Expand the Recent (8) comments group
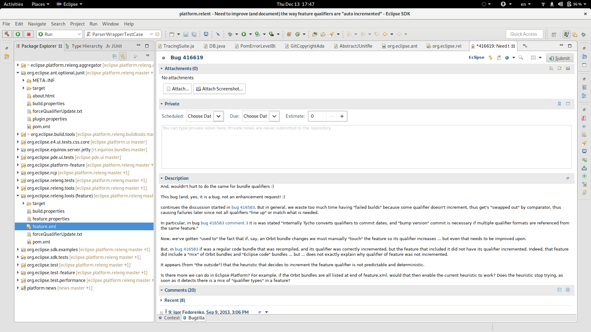The height and width of the screenshot is (332, 591). click(x=161, y=300)
